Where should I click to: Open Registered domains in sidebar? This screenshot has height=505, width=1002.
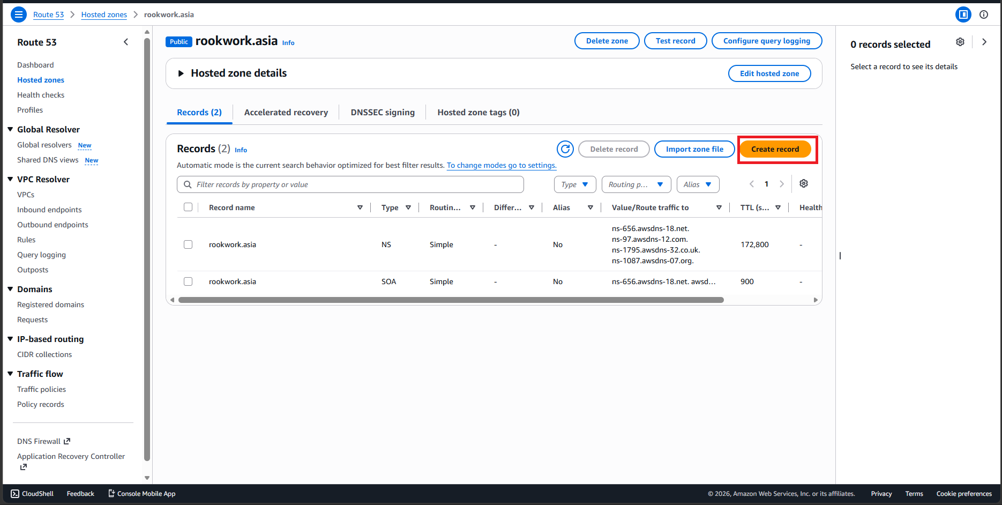coord(50,305)
